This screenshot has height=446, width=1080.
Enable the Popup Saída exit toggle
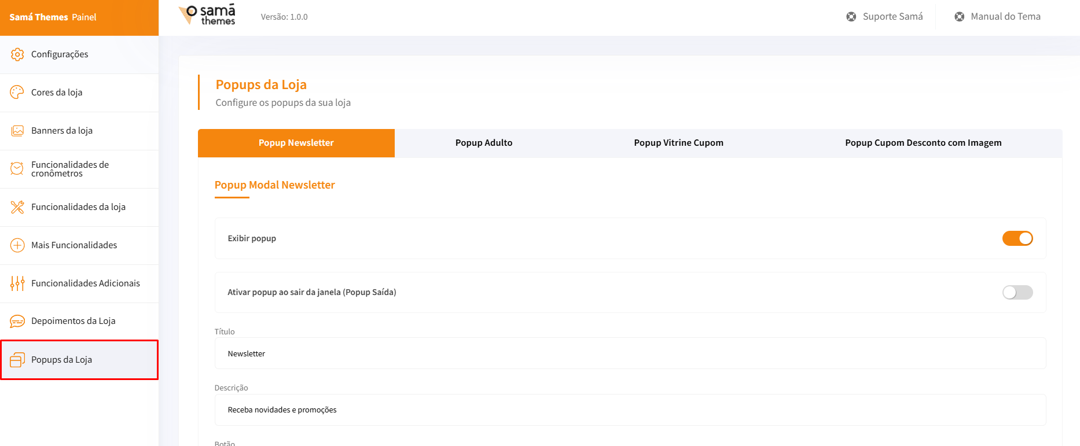pyautogui.click(x=1017, y=293)
